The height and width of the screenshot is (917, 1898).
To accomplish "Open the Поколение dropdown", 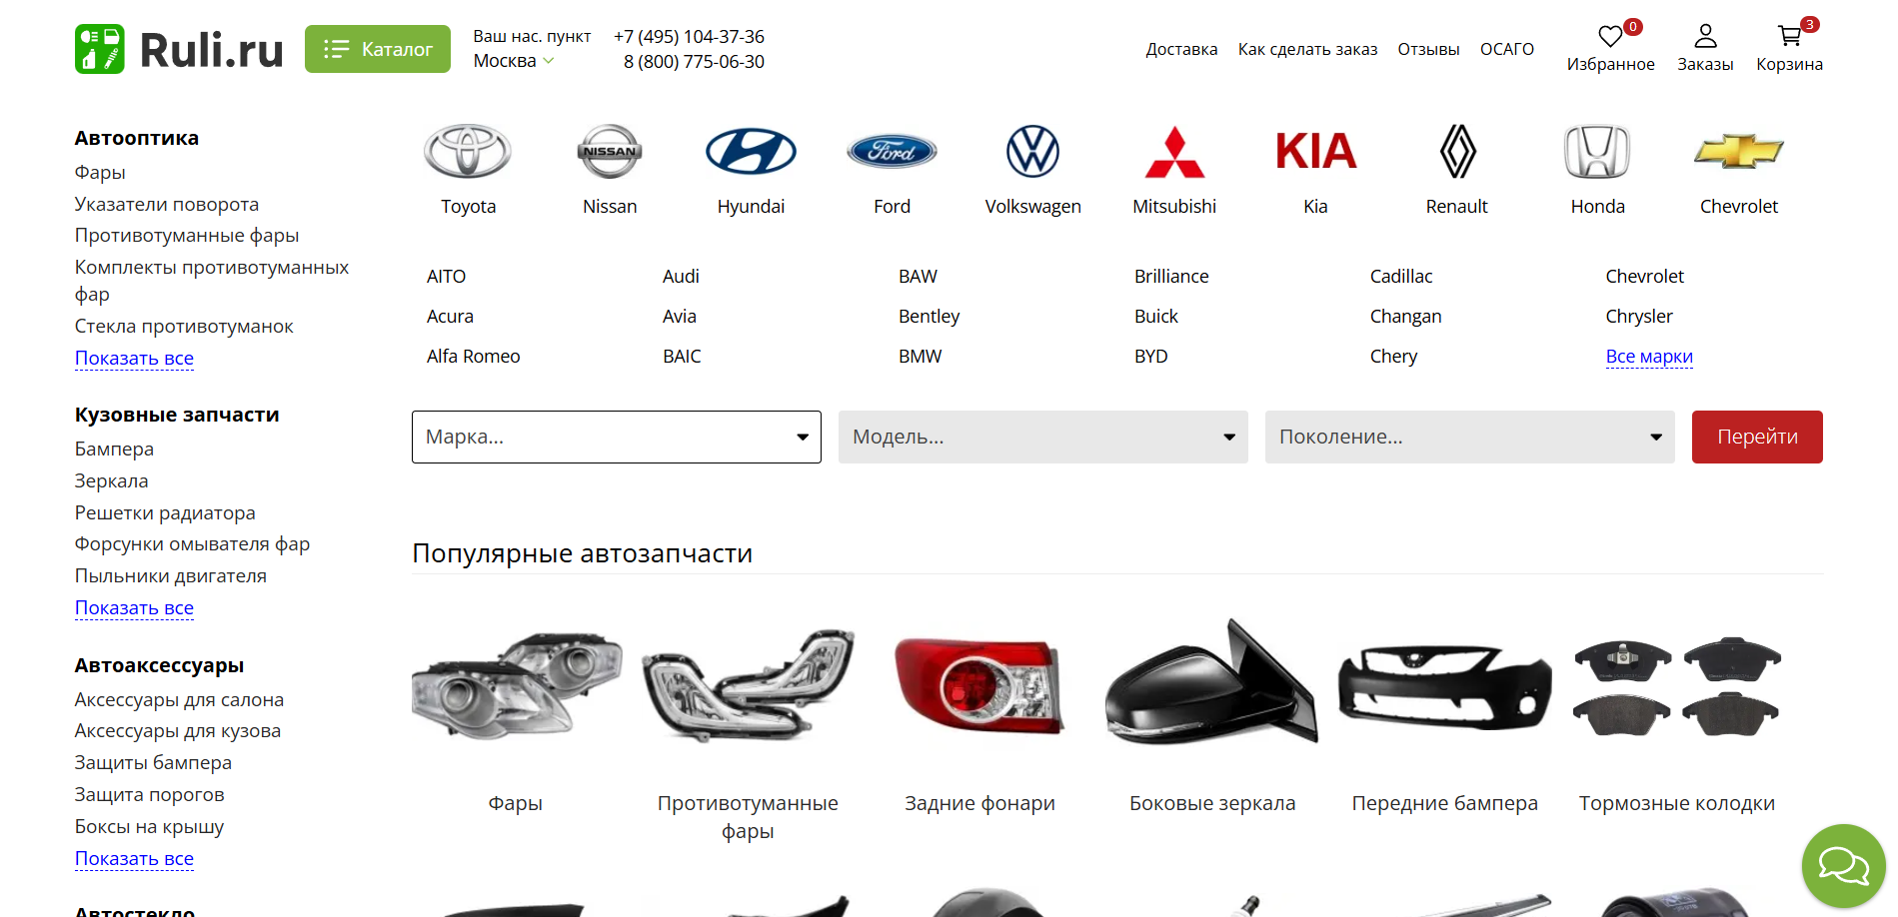I will coord(1470,437).
